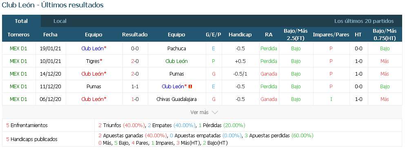
Task: Switch to the Local tab
Action: (60, 21)
